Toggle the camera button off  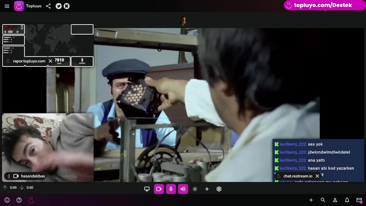[159, 189]
